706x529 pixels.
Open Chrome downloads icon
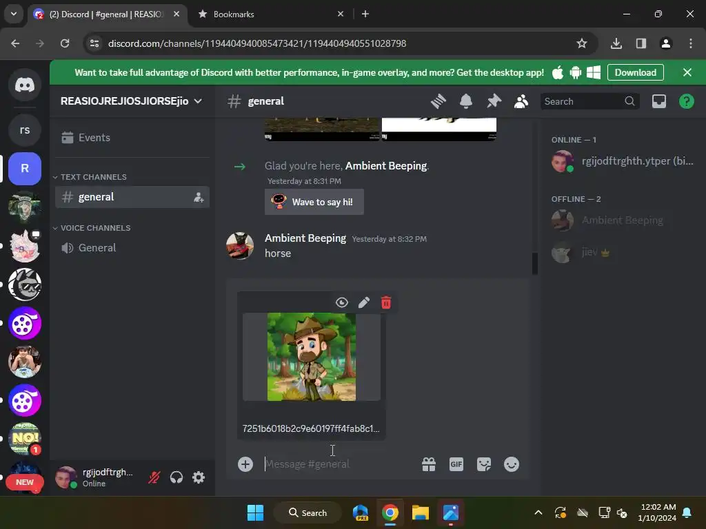click(x=616, y=43)
